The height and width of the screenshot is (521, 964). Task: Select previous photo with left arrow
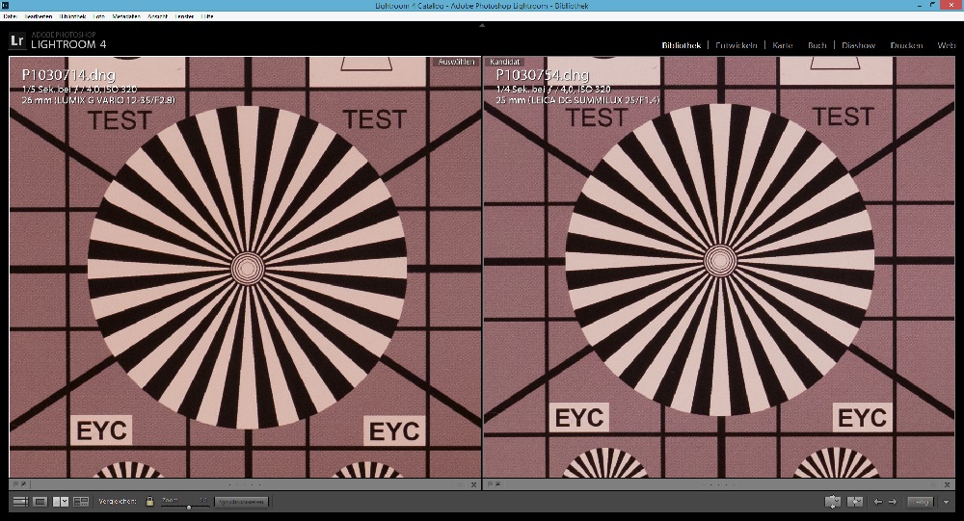click(x=877, y=502)
